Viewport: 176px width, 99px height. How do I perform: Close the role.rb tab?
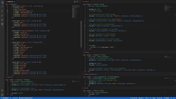point(91,88)
